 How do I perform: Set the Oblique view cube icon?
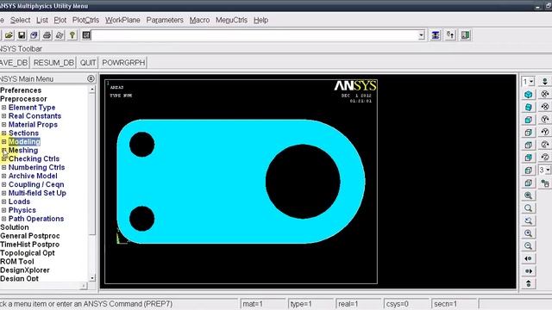click(528, 107)
